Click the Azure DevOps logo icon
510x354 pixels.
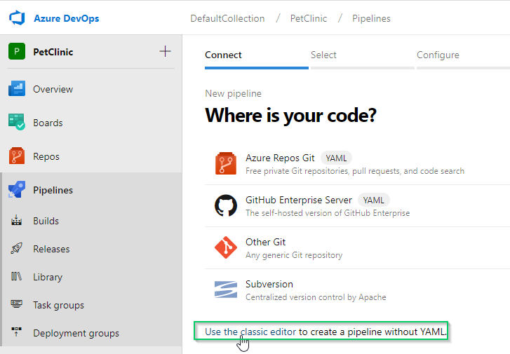[x=18, y=18]
